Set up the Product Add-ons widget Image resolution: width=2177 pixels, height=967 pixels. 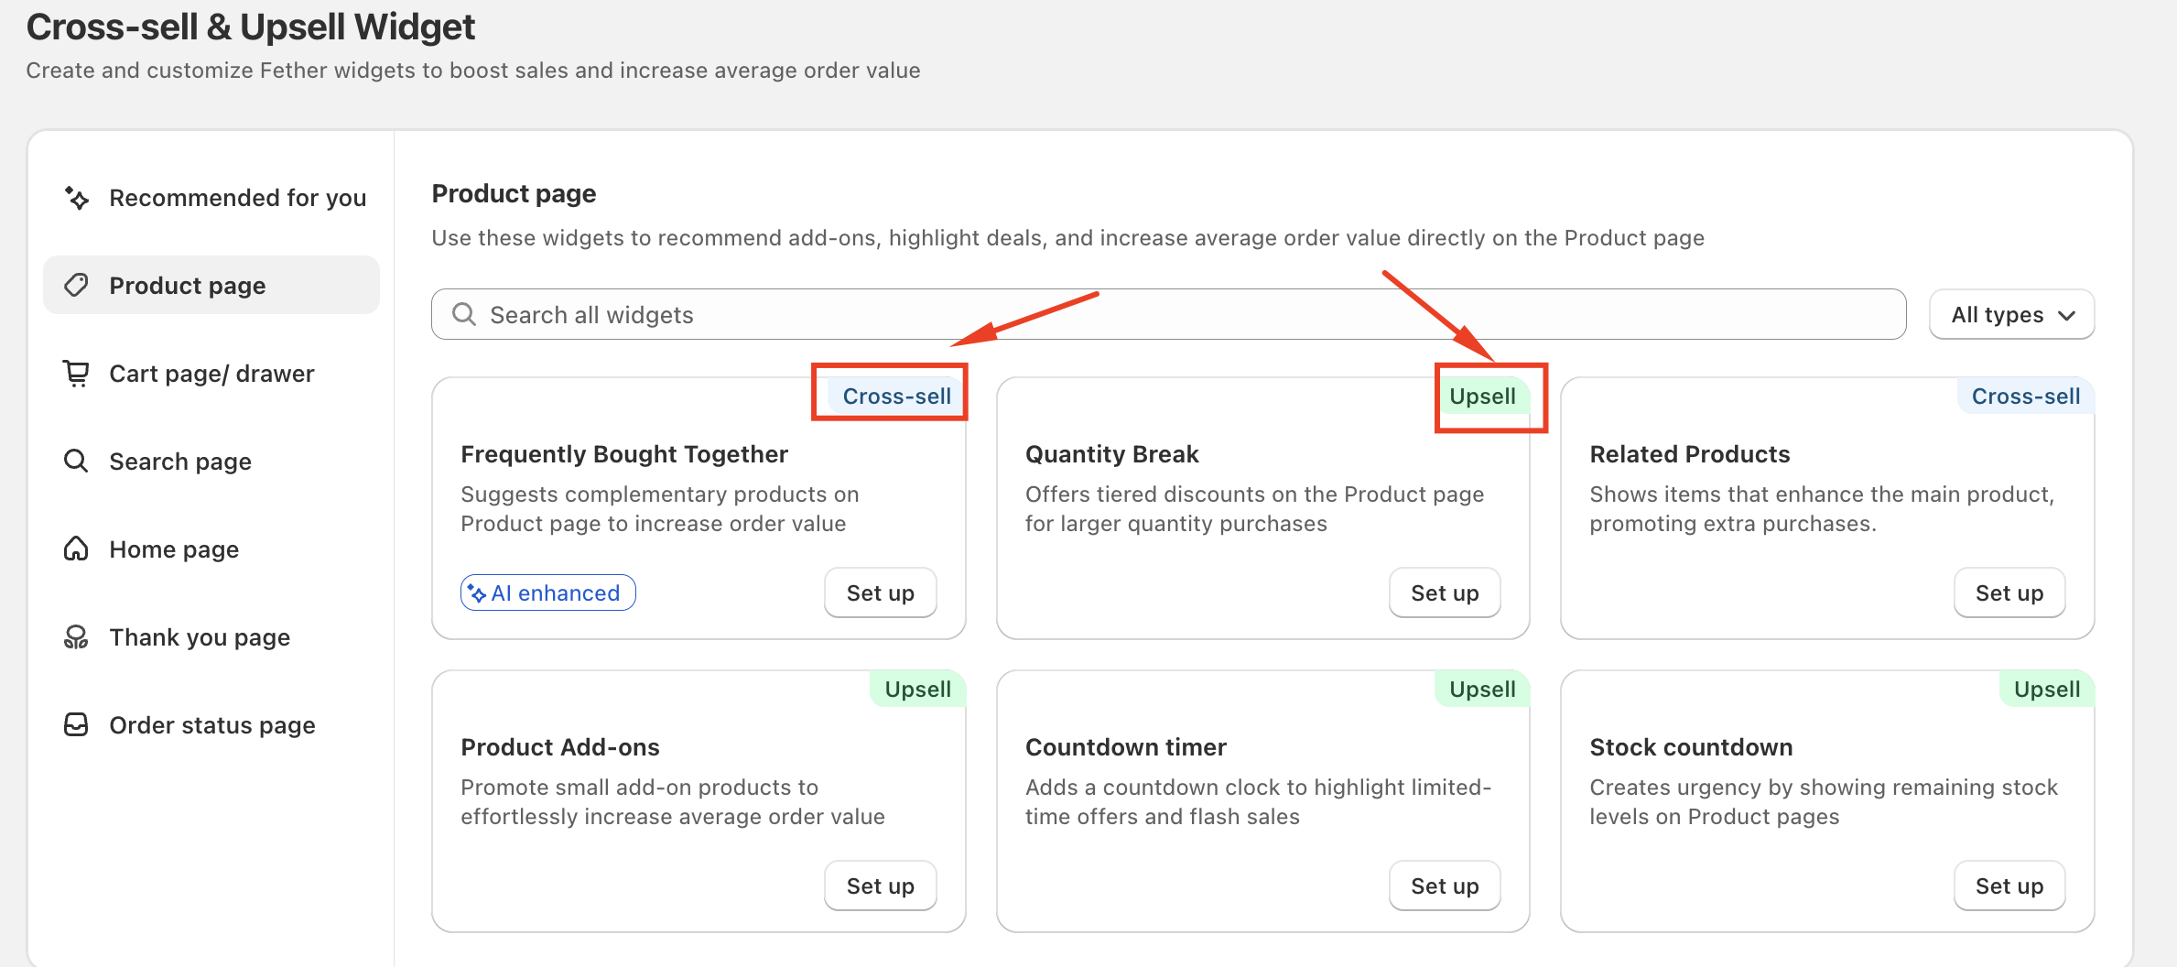click(880, 886)
